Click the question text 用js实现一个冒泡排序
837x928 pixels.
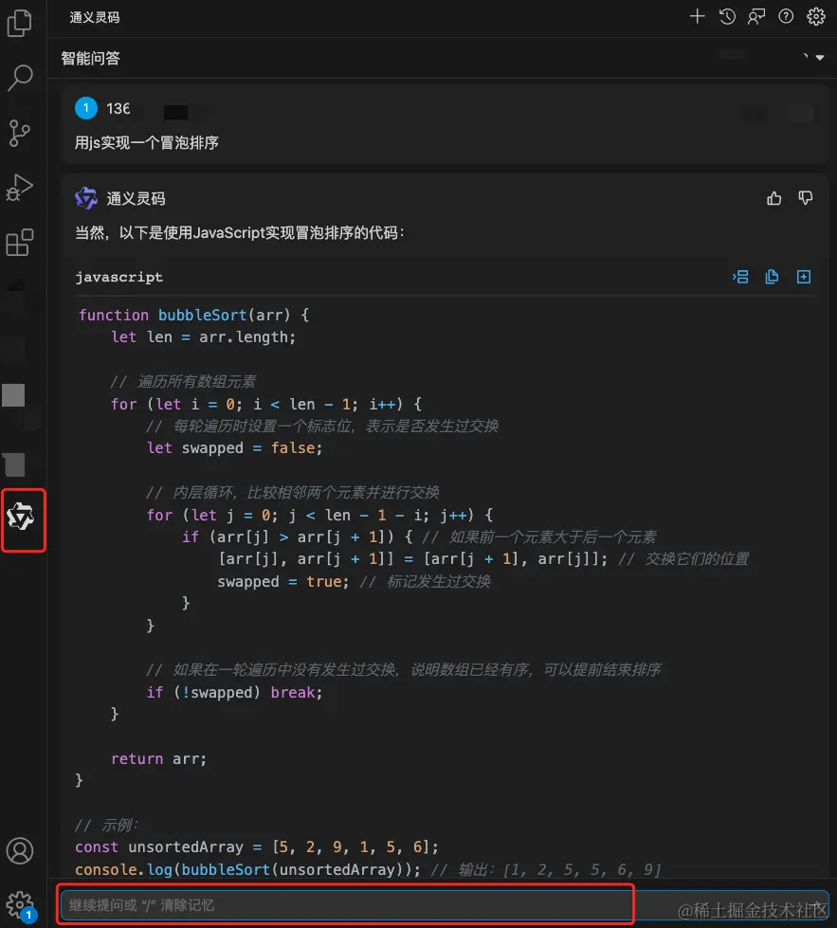point(147,142)
